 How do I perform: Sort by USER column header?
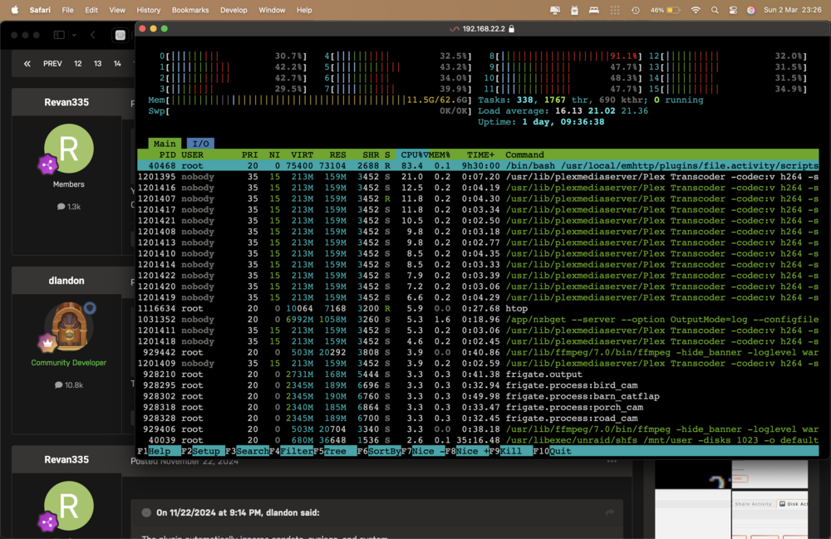point(192,154)
